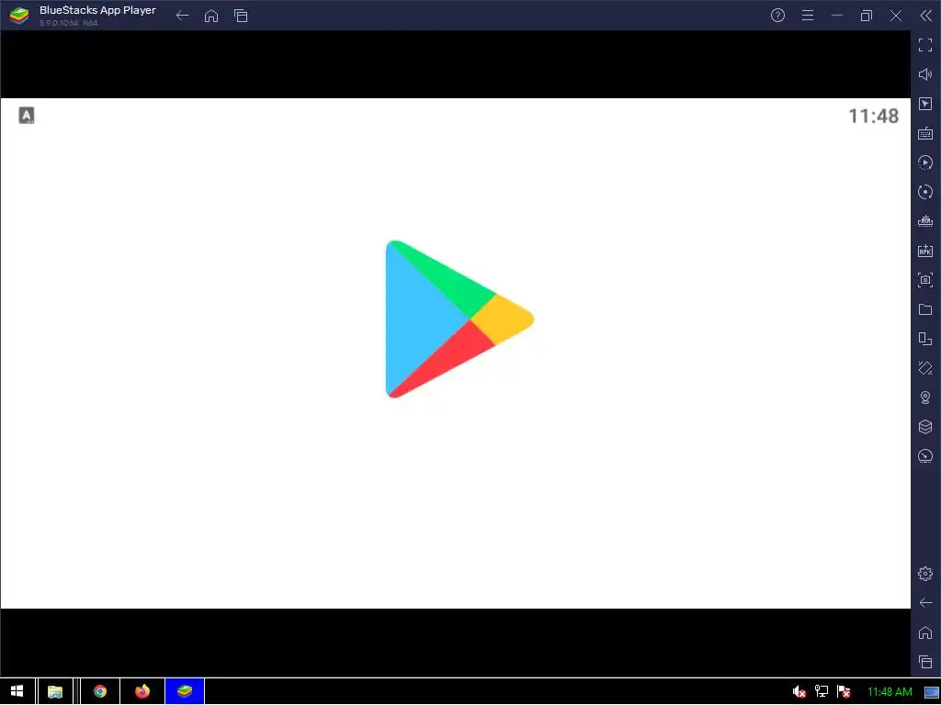Take a screenshot with the camera-frame icon
941x705 pixels.
click(925, 280)
